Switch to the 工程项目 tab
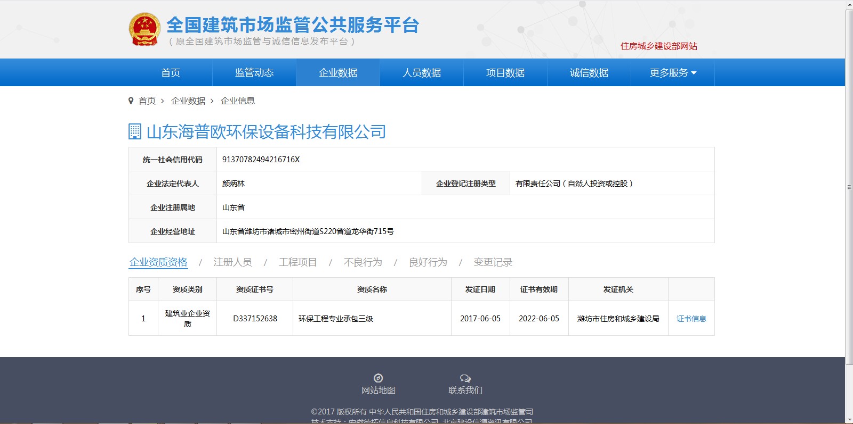Screen dimensions: 853x424 pos(297,262)
